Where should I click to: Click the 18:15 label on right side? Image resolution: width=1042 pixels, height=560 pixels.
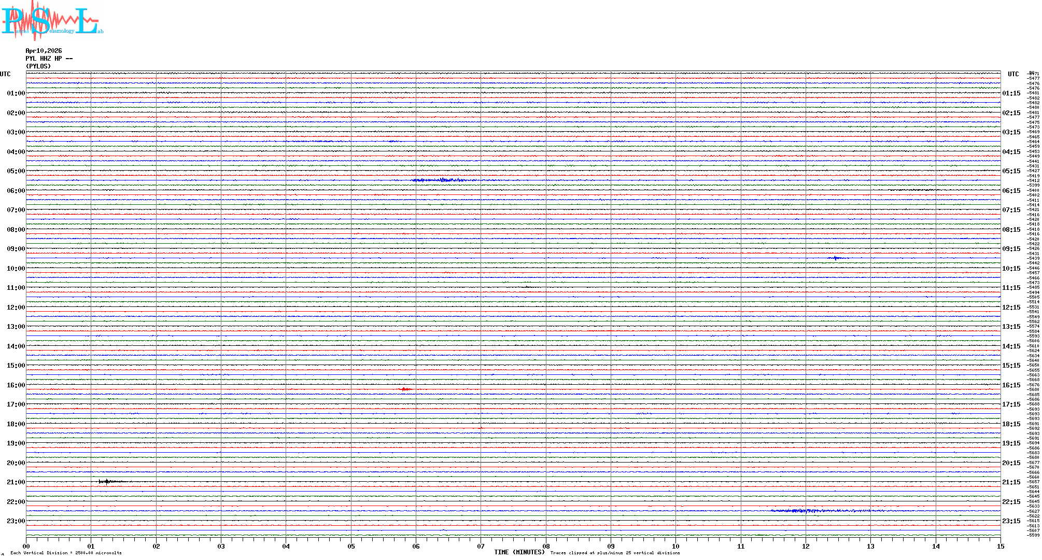point(1011,424)
